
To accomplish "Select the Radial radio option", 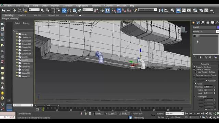I will [195, 84].
